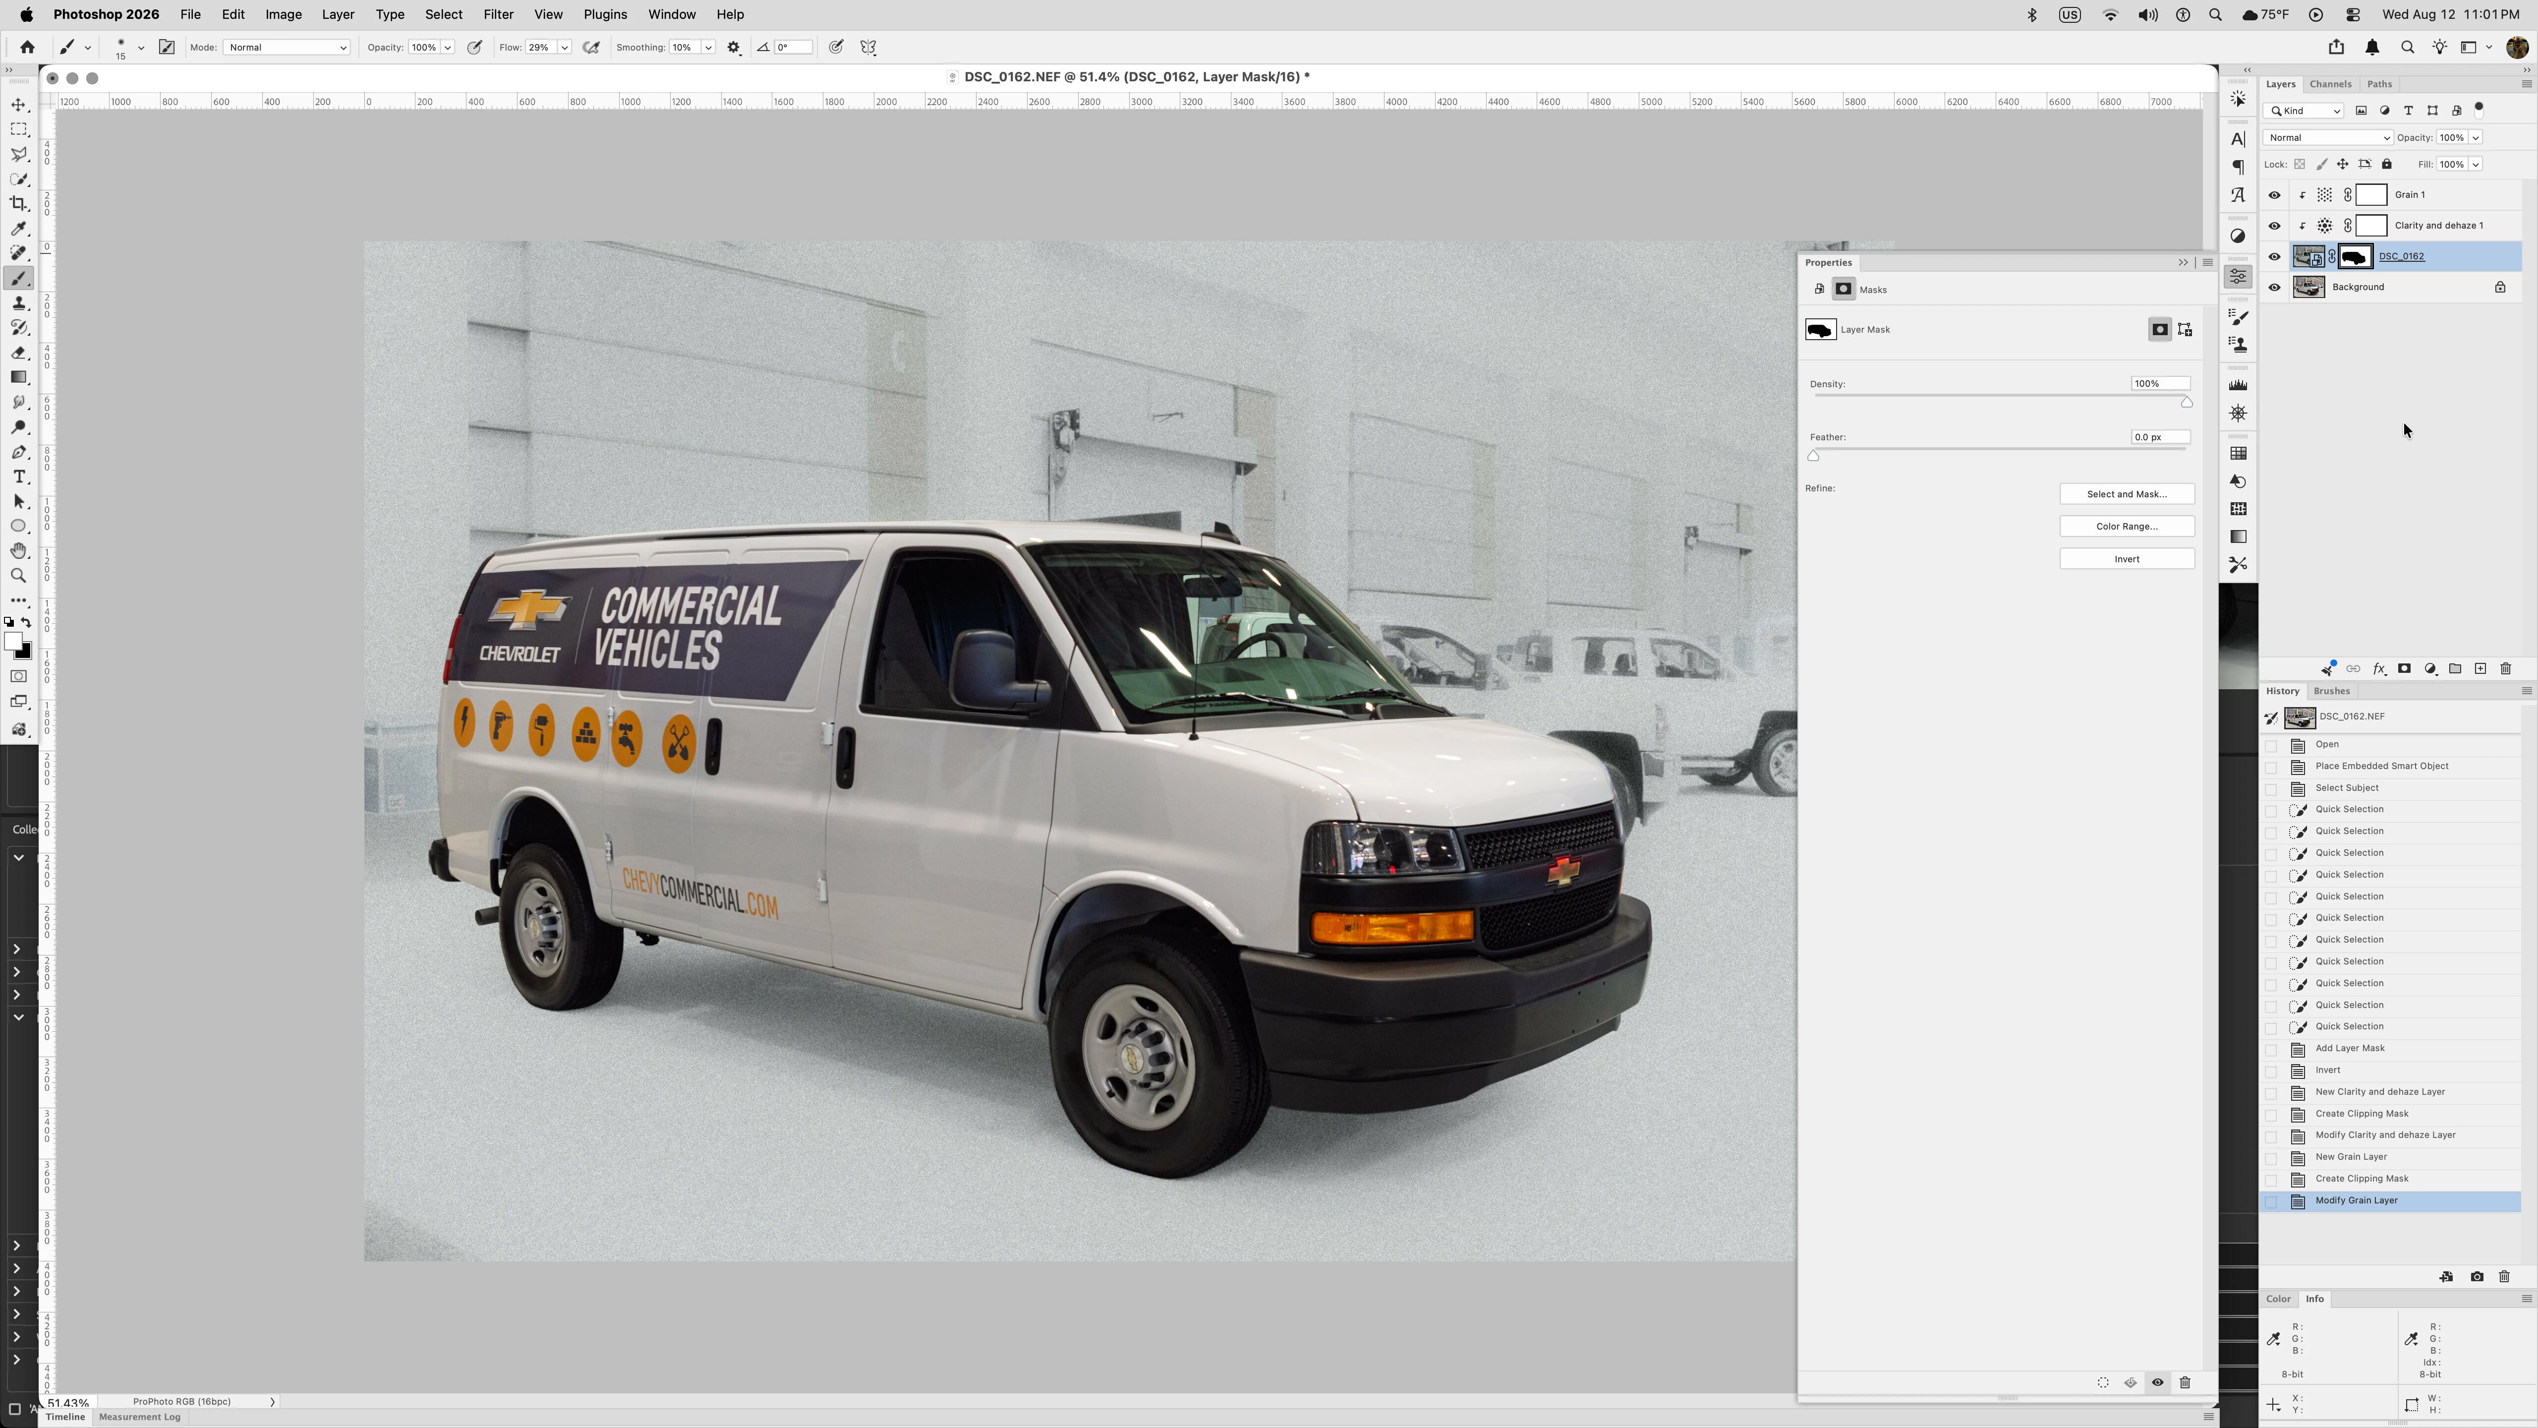The height and width of the screenshot is (1428, 2538).
Task: Click the foreground color swatch
Action: tap(13, 642)
